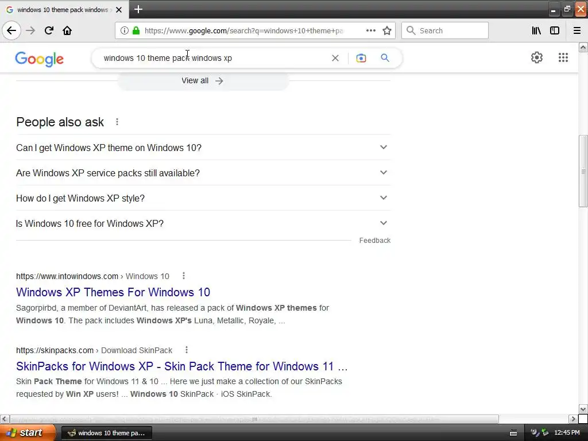588x441 pixels.
Task: Bookmark this page with the star
Action: click(387, 30)
